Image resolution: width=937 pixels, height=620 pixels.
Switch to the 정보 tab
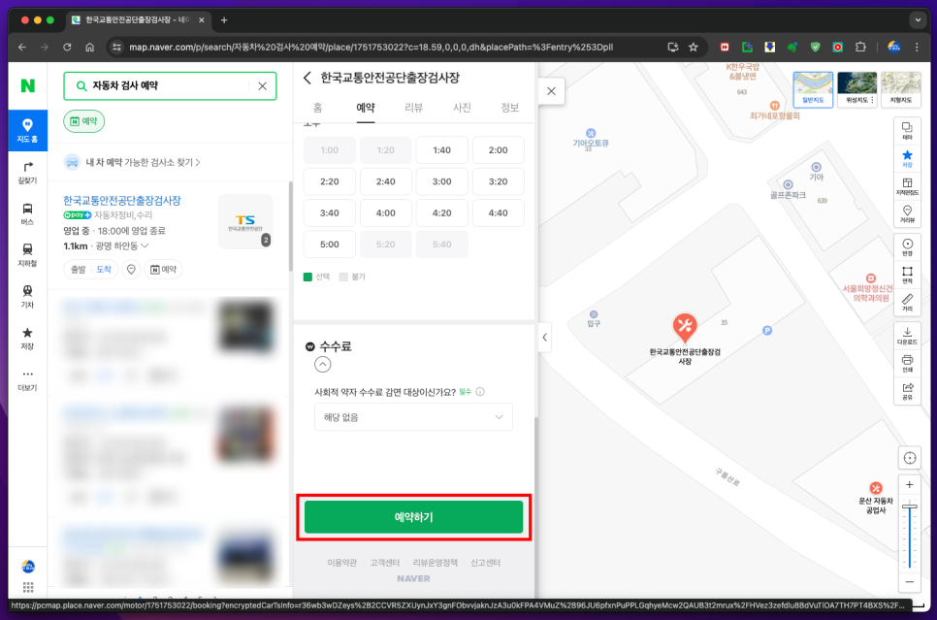[x=509, y=108]
